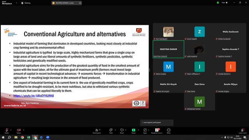Screen dimensions: 249x140
Task: Open Windows taskbar search
Action: [x=9, y=137]
